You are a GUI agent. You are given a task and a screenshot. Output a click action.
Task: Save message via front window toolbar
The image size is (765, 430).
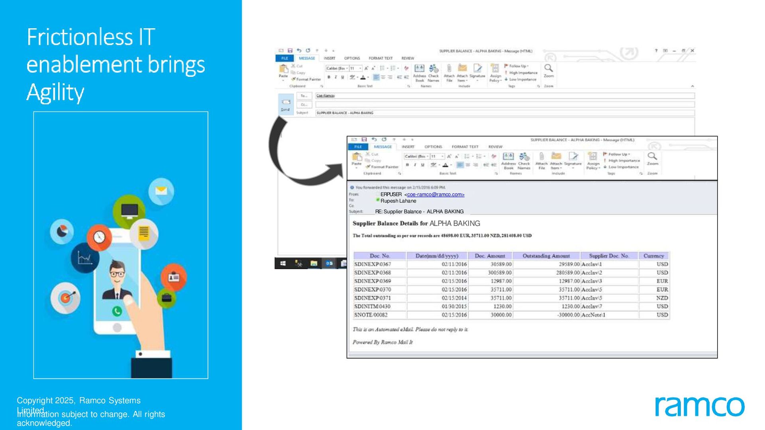(364, 139)
